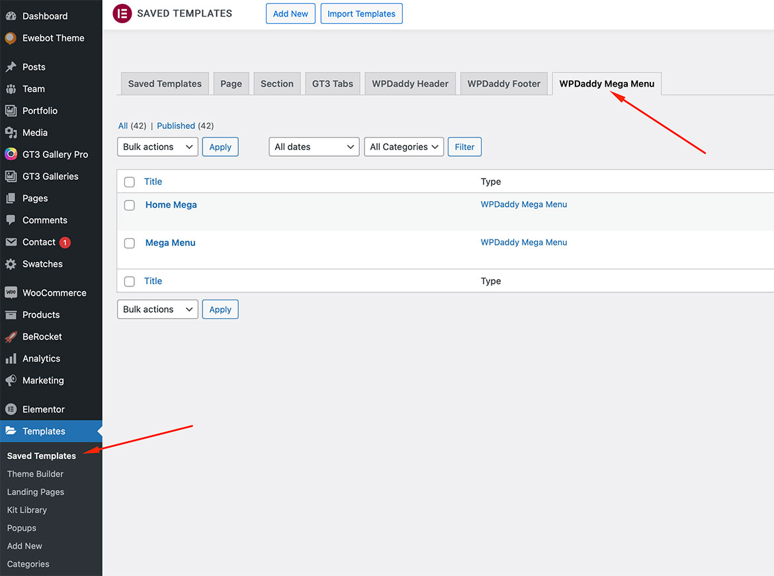Click the Analytics bar chart icon
774x576 pixels.
tap(11, 358)
